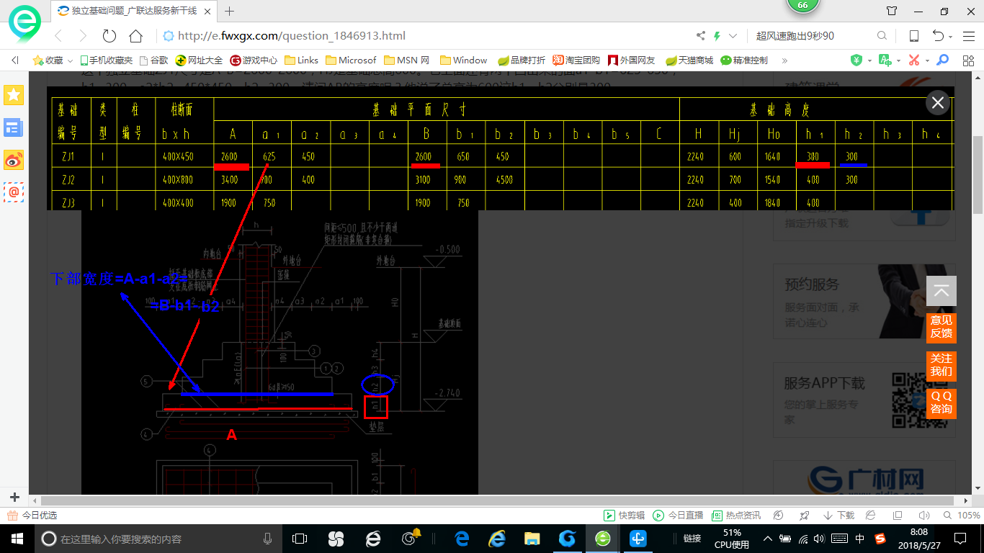Open the green A+ translate extension
This screenshot has height=553, width=984.
885,60
